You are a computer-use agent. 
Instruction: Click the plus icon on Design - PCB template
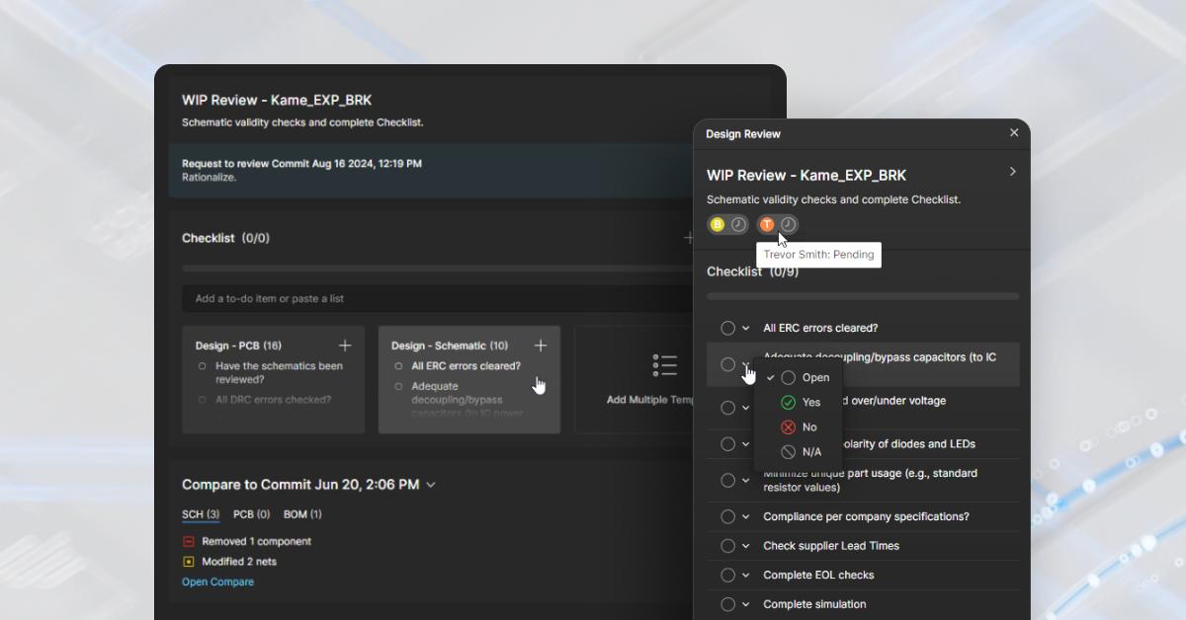(x=345, y=346)
